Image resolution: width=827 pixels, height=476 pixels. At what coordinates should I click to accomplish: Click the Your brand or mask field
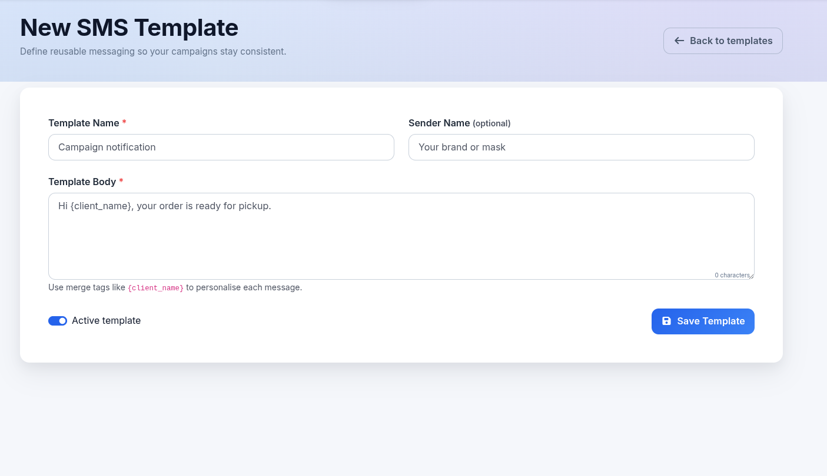(581, 147)
